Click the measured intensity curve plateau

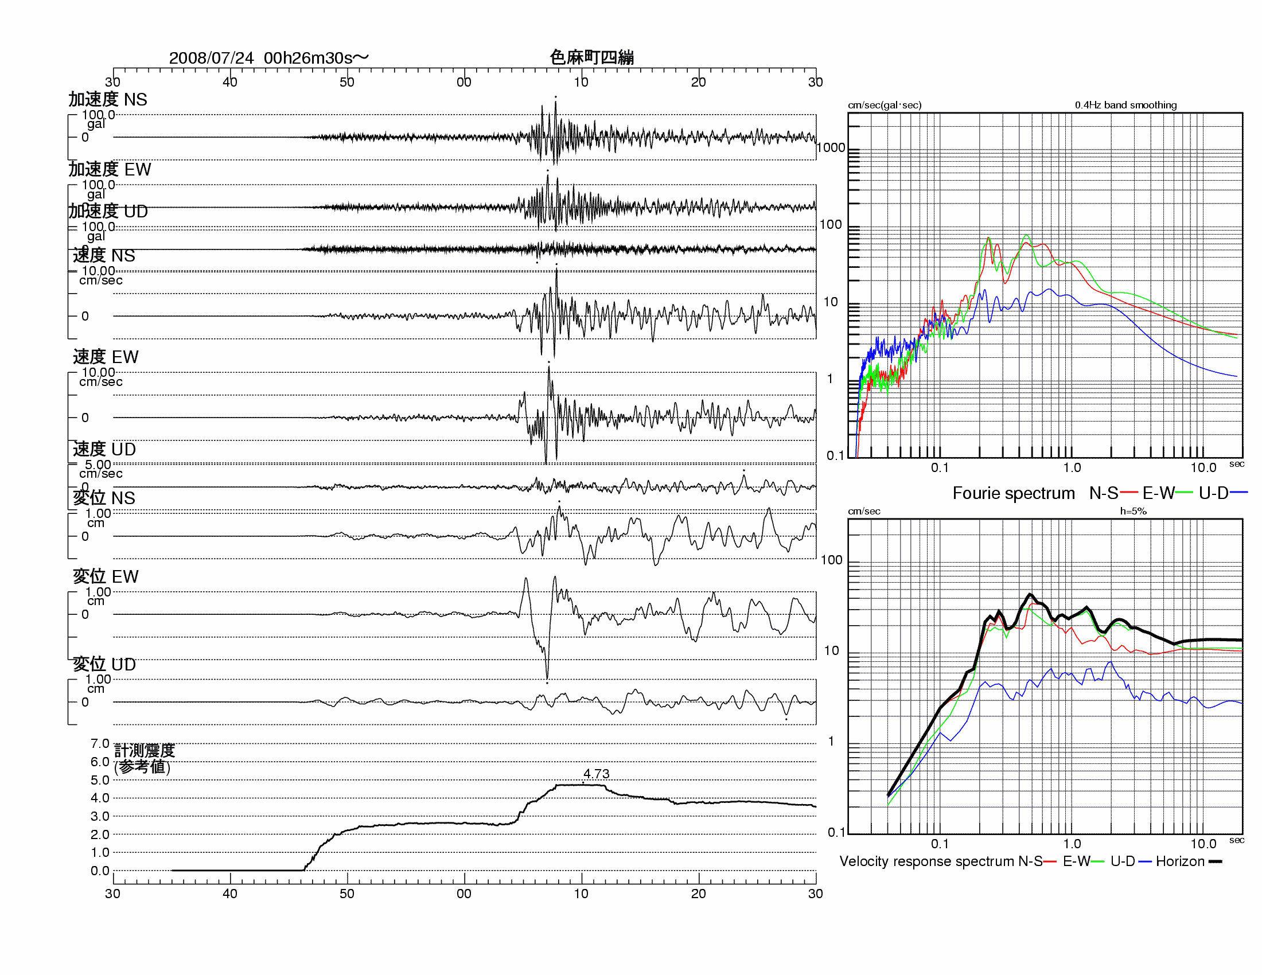pos(579,785)
